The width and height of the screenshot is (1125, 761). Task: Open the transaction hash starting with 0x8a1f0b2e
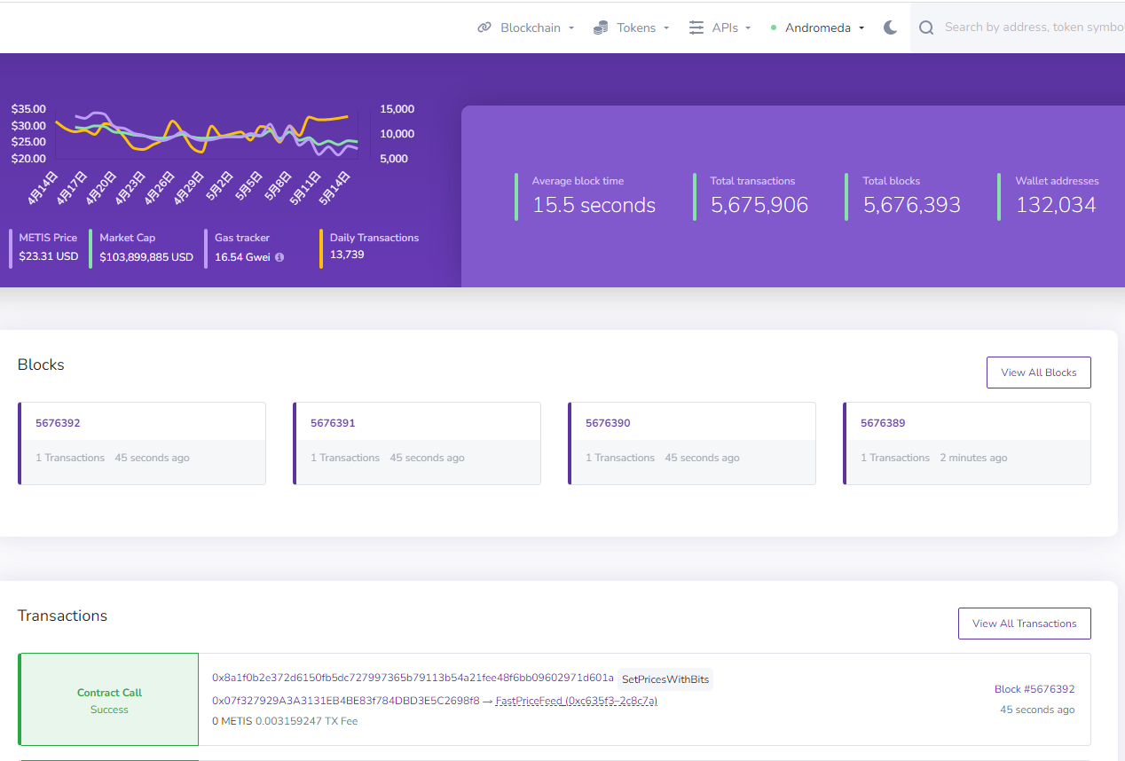point(413,678)
